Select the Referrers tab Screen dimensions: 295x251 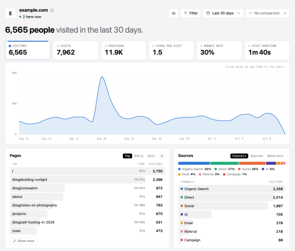[275, 156]
